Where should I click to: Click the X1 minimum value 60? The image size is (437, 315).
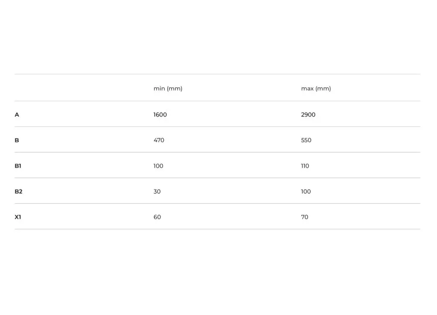tap(157, 217)
